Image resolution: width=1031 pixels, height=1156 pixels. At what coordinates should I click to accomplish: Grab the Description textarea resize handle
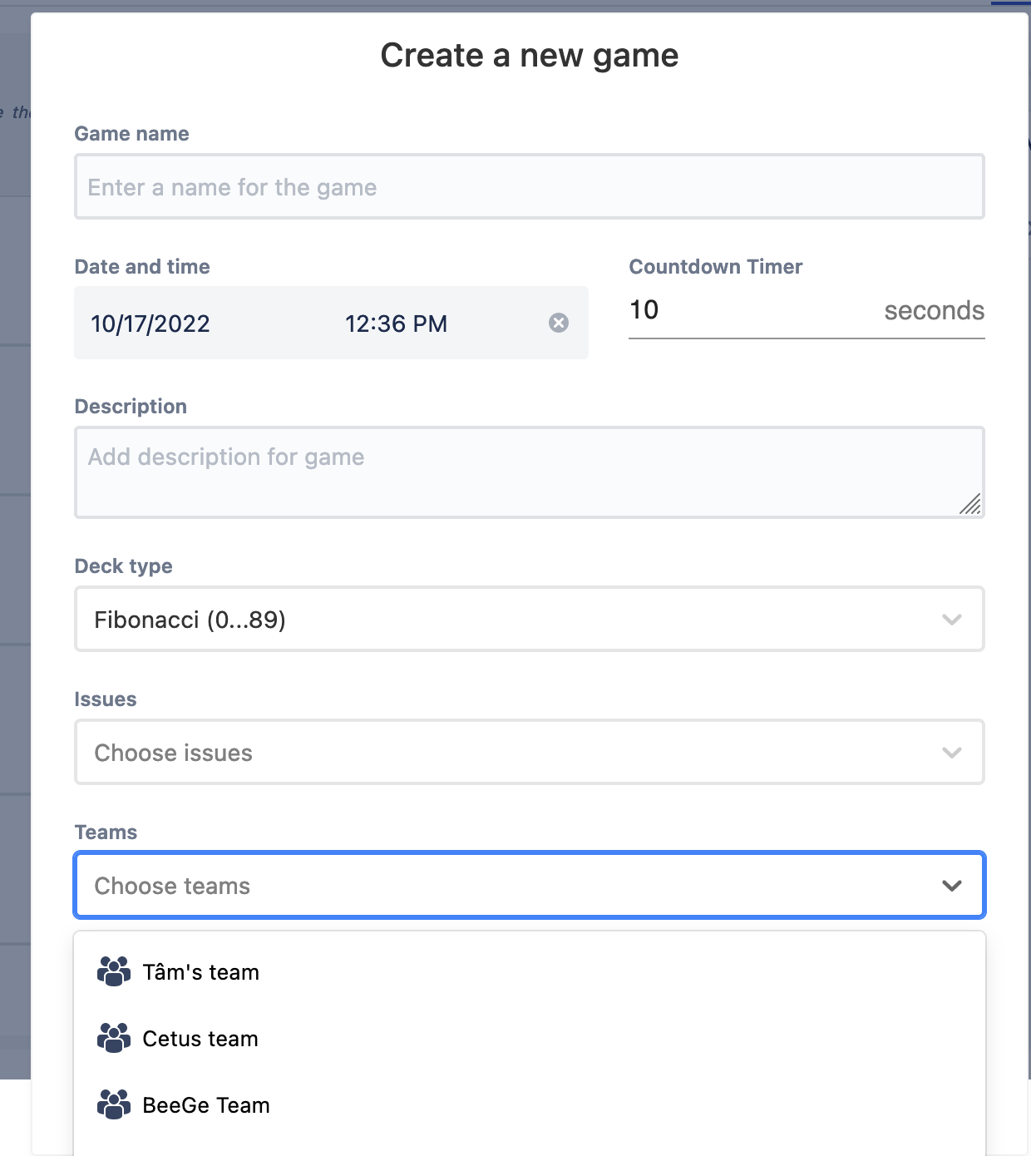click(x=970, y=504)
